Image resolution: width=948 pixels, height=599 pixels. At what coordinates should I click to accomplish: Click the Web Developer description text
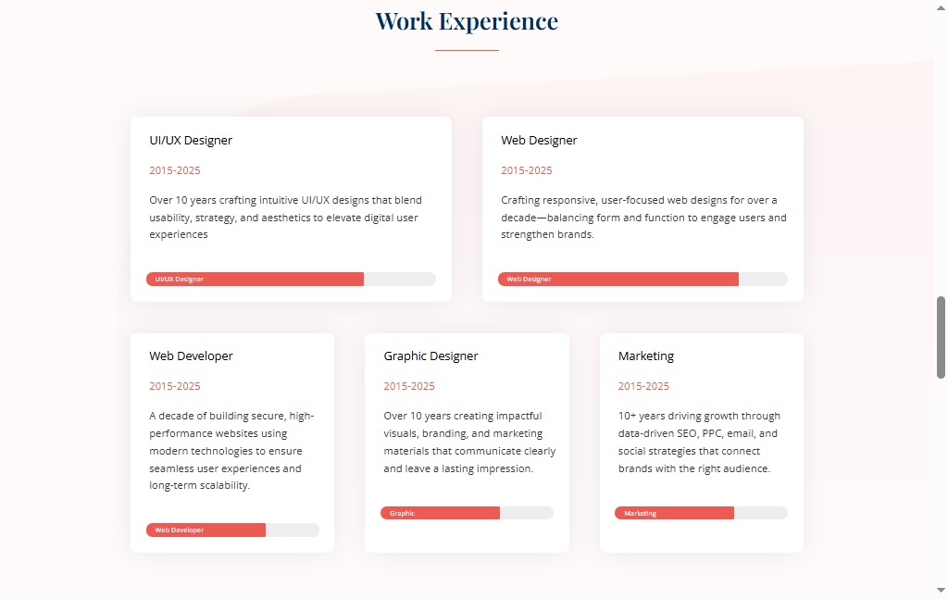(x=231, y=450)
